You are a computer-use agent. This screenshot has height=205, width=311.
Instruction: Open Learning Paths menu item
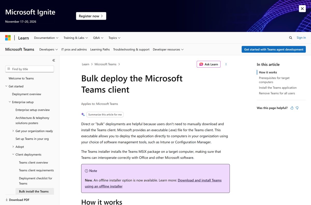tap(100, 49)
